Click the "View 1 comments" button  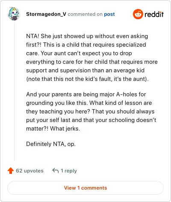coord(85,188)
